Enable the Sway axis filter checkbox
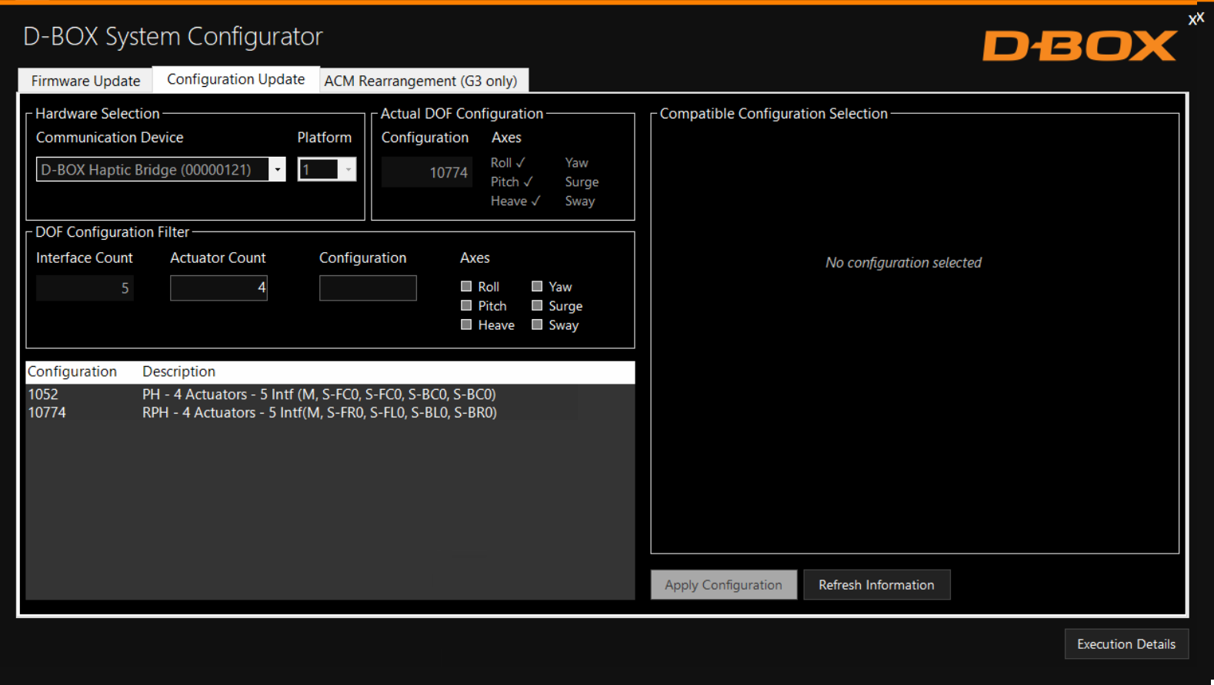1214x685 pixels. pos(537,324)
